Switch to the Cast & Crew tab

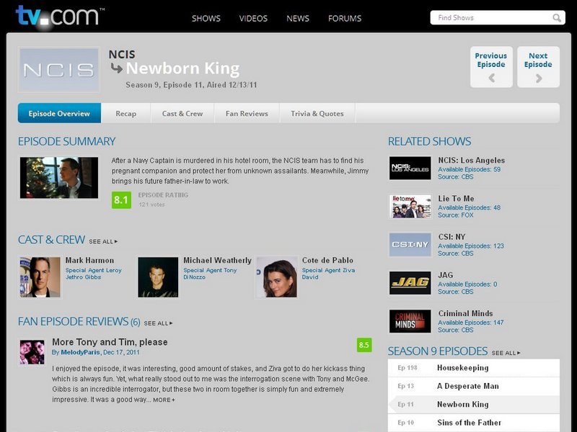[182, 113]
